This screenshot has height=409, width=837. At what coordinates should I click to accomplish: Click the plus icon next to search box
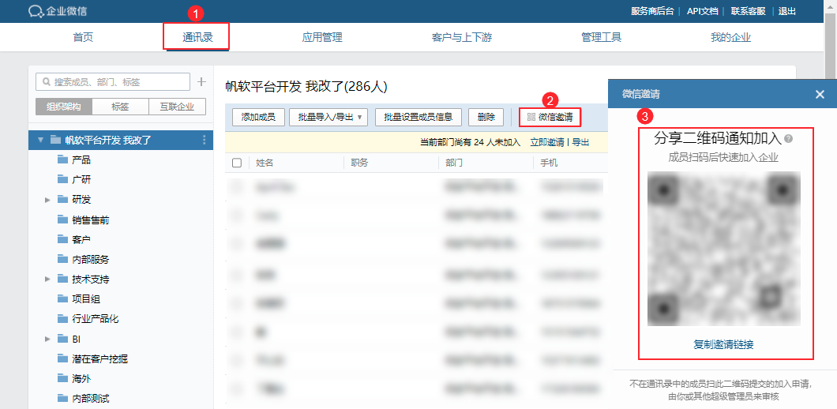[201, 81]
